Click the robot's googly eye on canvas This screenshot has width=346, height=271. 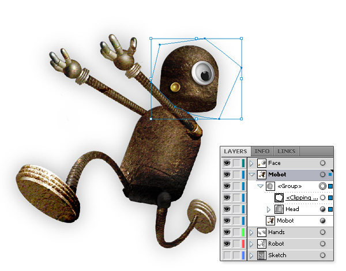[x=203, y=73]
